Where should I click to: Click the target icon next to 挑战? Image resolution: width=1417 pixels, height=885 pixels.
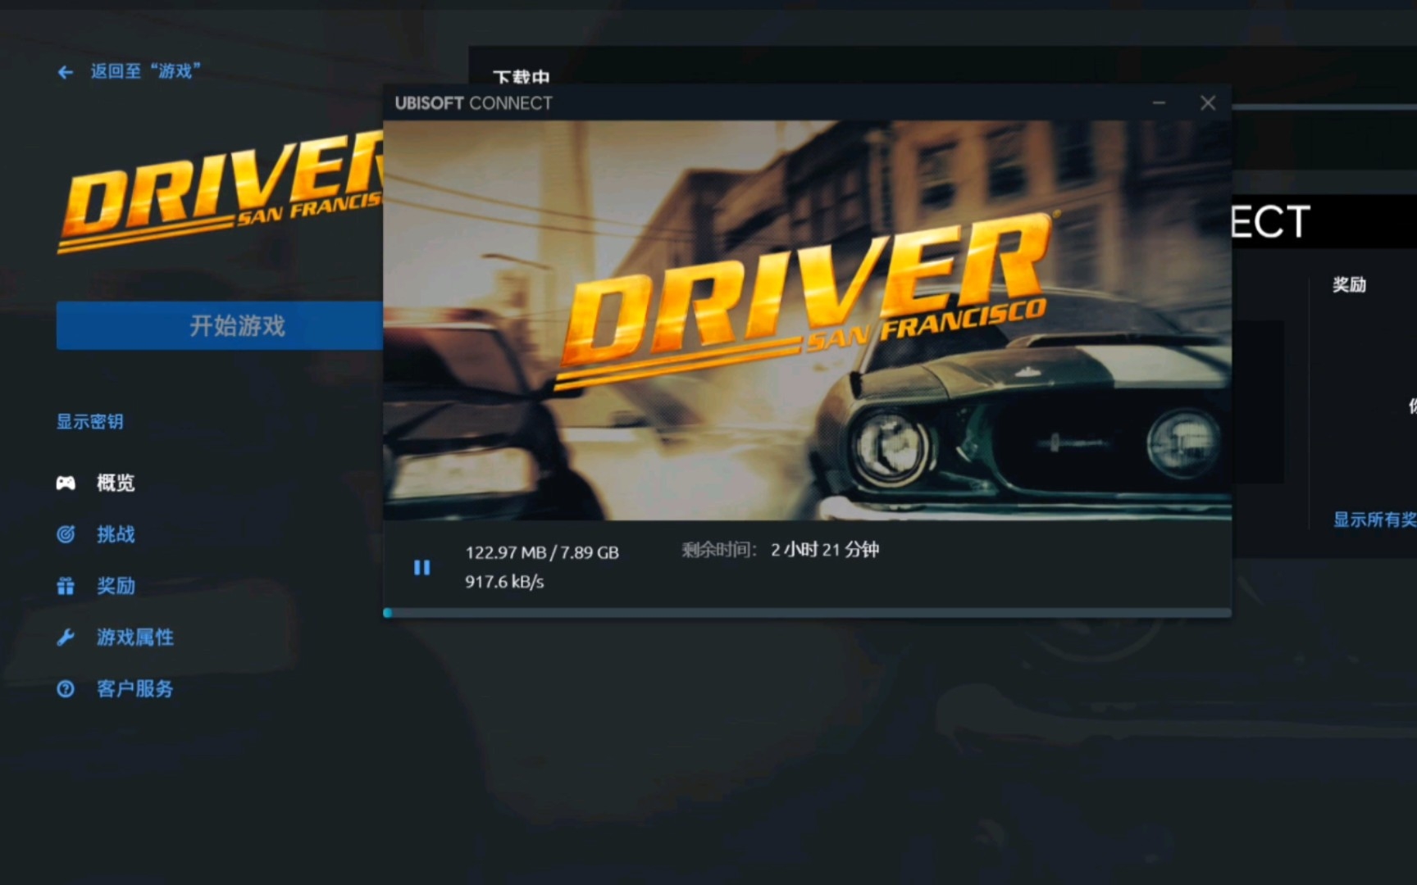(66, 534)
